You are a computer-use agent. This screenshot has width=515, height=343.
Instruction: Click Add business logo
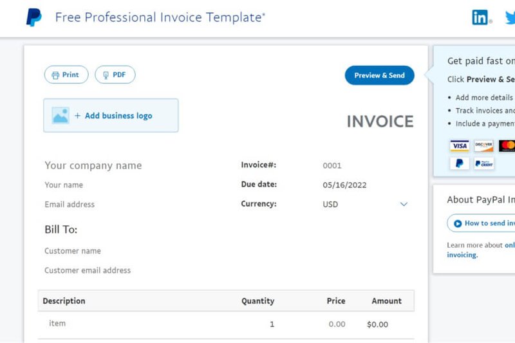pyautogui.click(x=118, y=116)
